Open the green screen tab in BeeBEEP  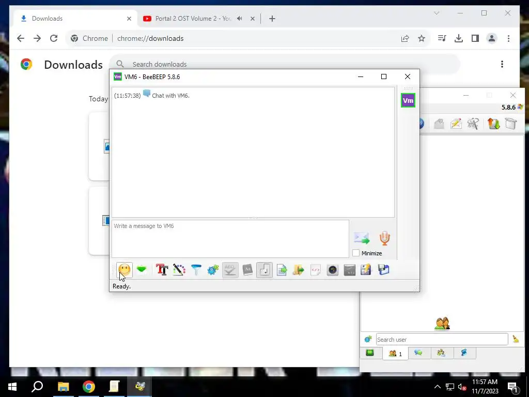coord(370,353)
